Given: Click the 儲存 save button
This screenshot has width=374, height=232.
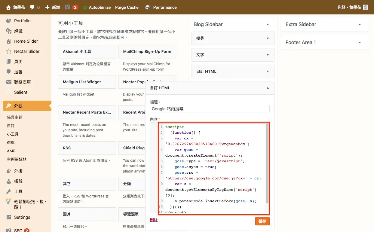Looking at the screenshot, I should (x=262, y=221).
